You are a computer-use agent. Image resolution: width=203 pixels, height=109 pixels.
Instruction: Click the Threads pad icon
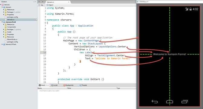coord(80,85)
